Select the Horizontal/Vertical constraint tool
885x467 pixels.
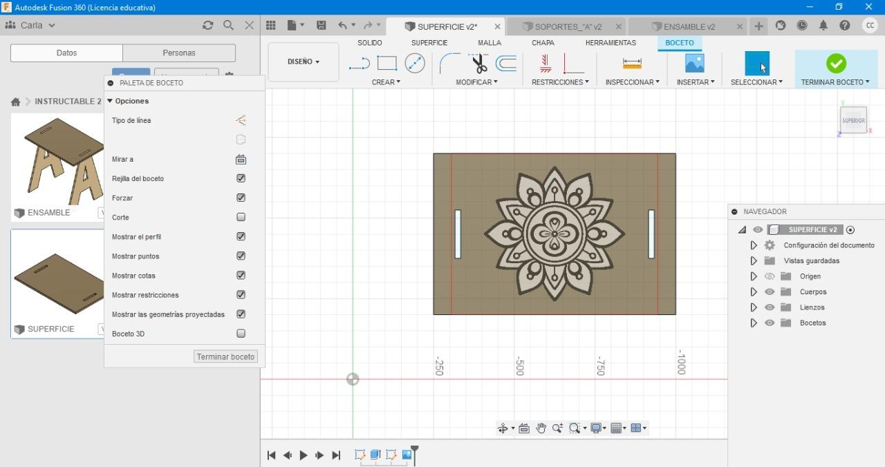pos(546,64)
